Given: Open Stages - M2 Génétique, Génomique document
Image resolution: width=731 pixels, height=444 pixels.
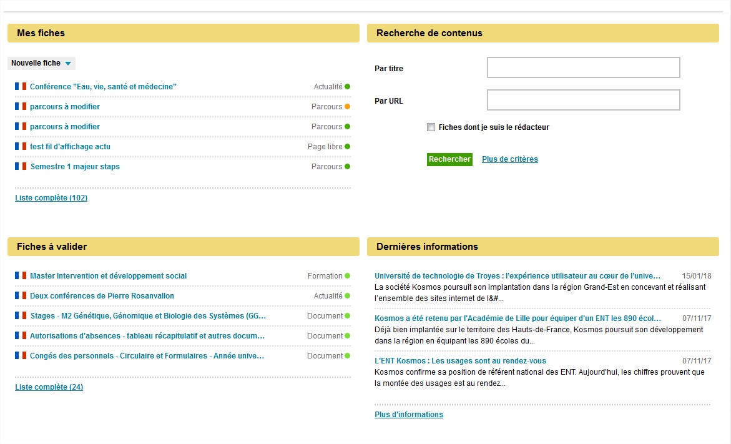Looking at the screenshot, I should pos(148,316).
